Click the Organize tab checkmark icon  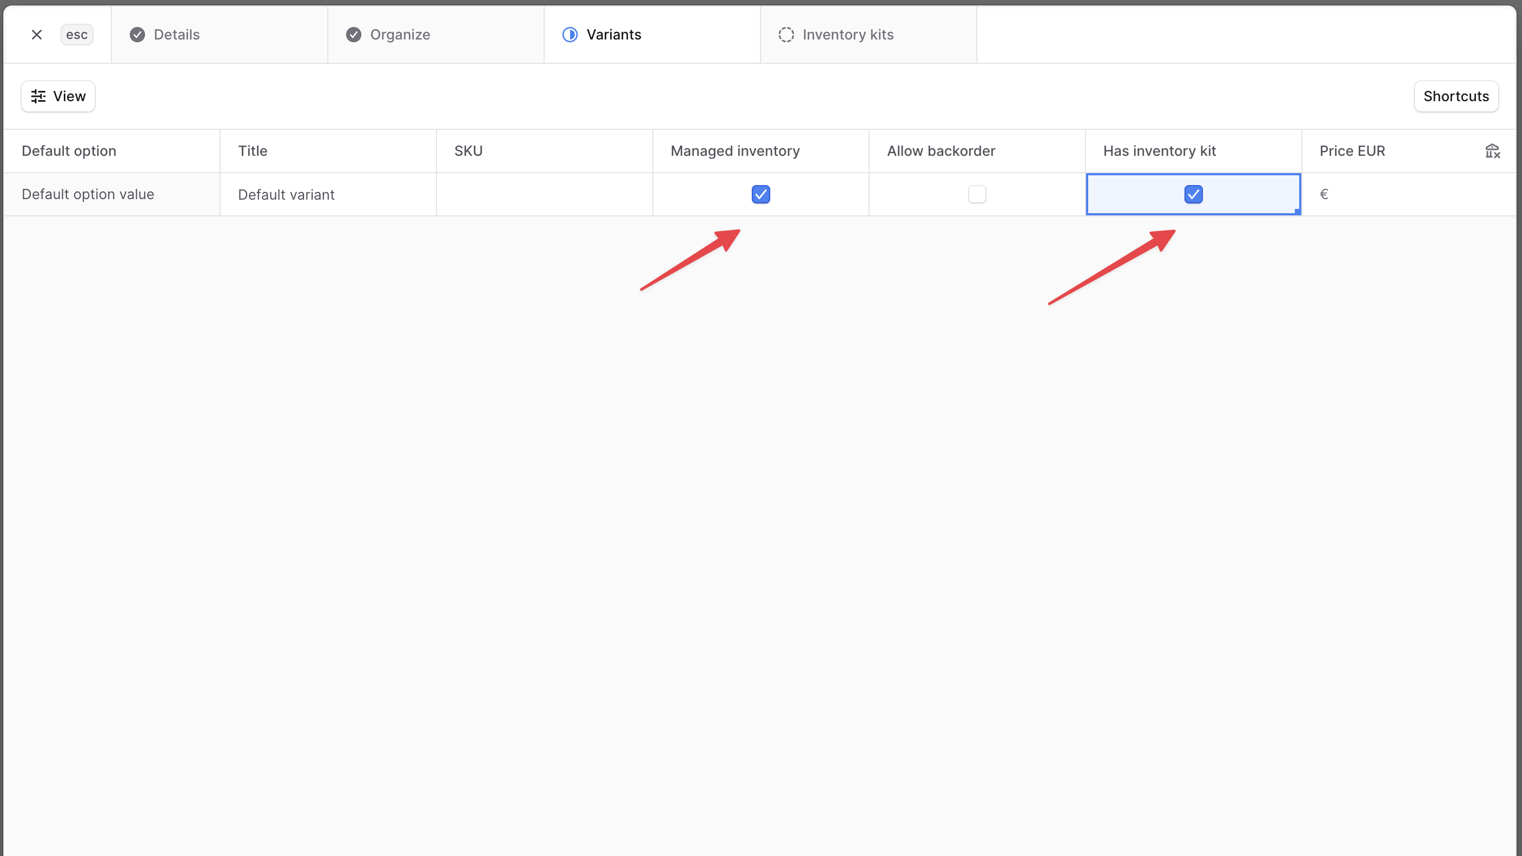[x=353, y=35]
